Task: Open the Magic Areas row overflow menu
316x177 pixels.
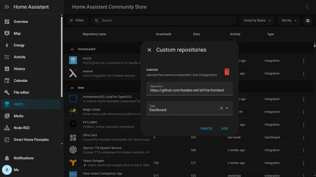Action: (x=303, y=112)
